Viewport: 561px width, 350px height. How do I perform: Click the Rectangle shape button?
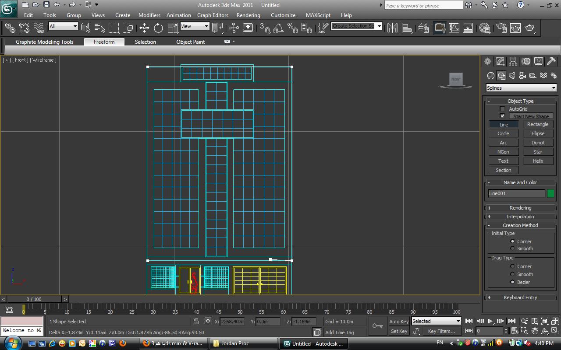538,125
